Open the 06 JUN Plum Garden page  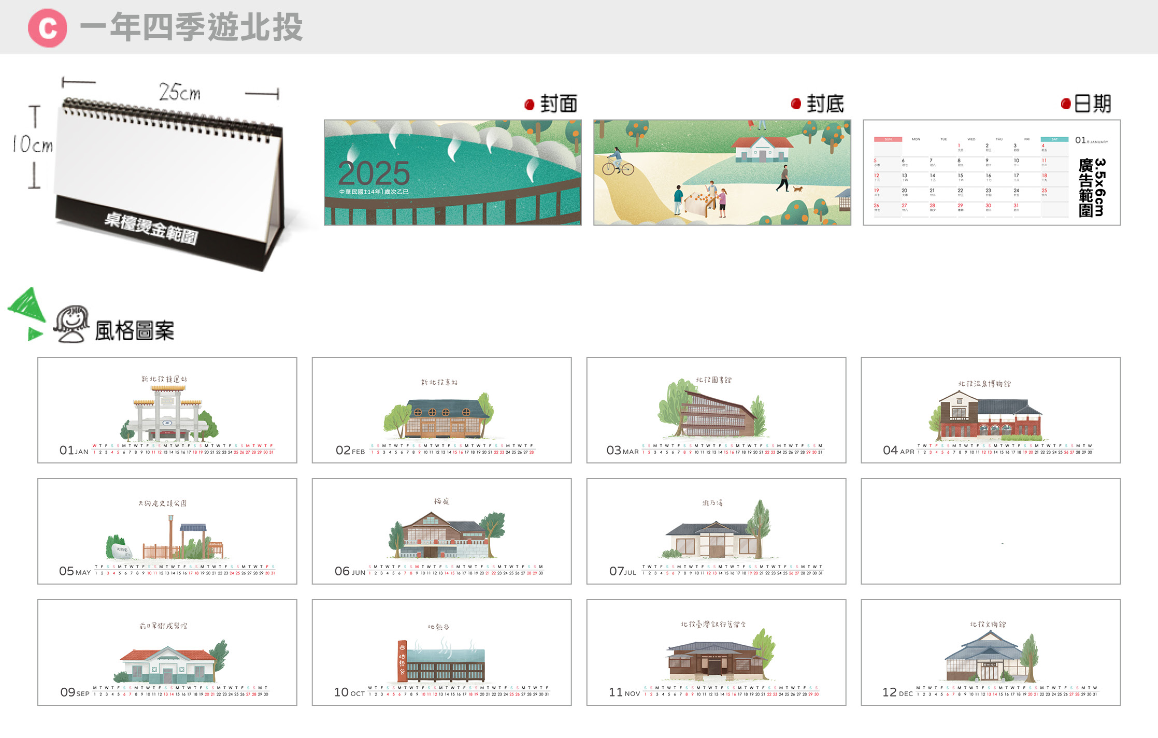point(441,531)
